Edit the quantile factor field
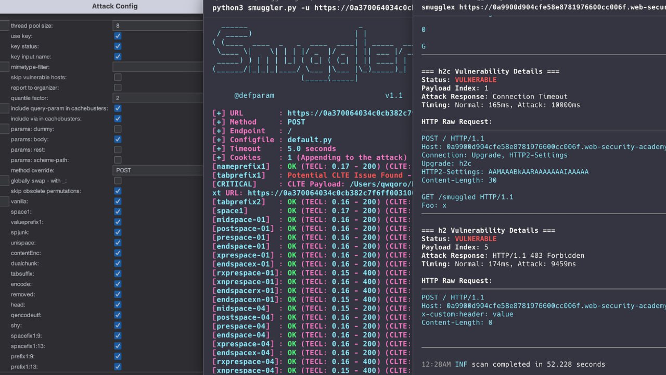The height and width of the screenshot is (375, 666). [x=158, y=98]
